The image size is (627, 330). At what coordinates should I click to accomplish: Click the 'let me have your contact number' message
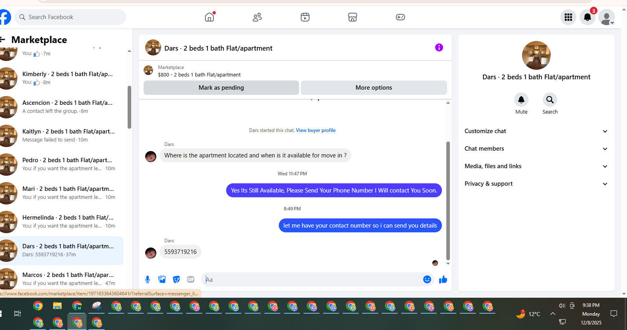click(360, 226)
